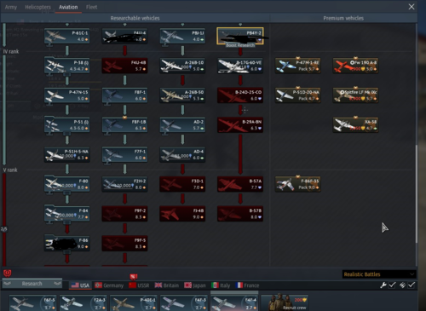Screen dimensions: 426x311
Task: Select the P-61C-1 aircraft card
Action: tap(67, 36)
